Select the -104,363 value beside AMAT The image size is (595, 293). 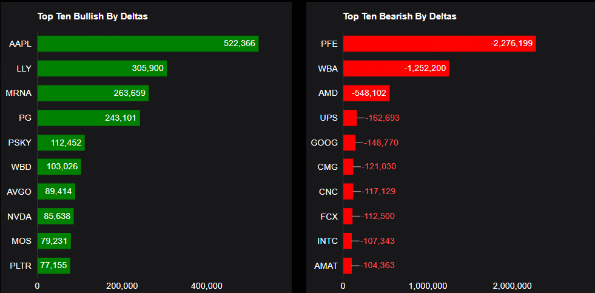[x=378, y=266]
